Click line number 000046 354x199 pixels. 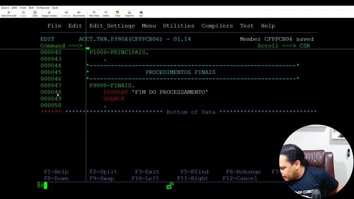tap(51, 79)
